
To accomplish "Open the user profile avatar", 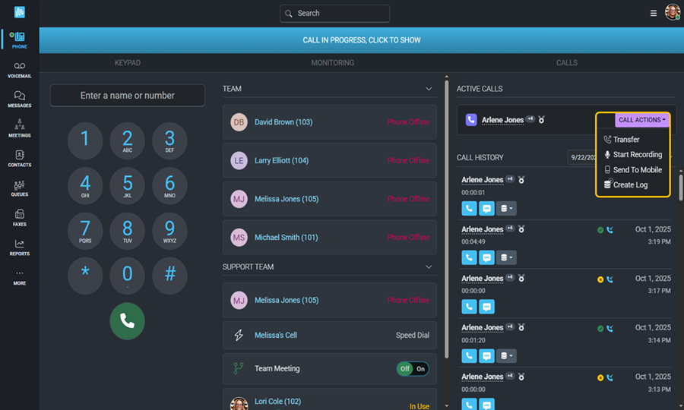I will pyautogui.click(x=672, y=12).
